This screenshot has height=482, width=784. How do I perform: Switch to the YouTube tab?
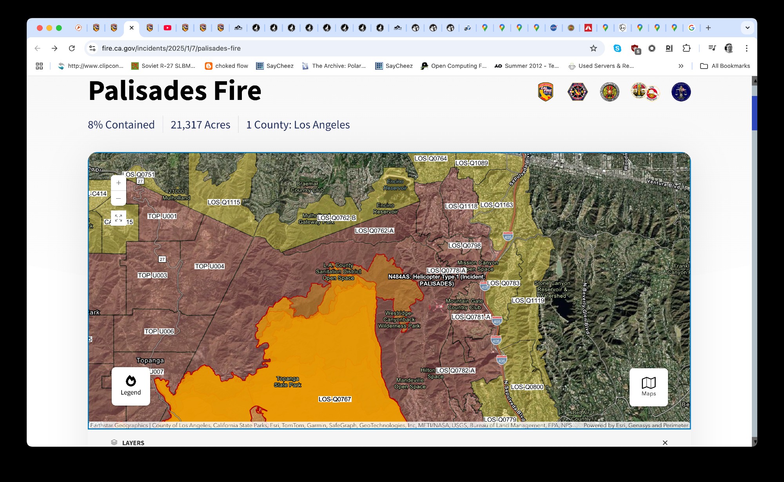[167, 28]
